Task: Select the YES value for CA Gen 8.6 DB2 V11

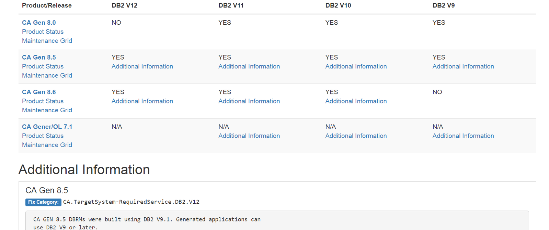Action: tap(225, 92)
